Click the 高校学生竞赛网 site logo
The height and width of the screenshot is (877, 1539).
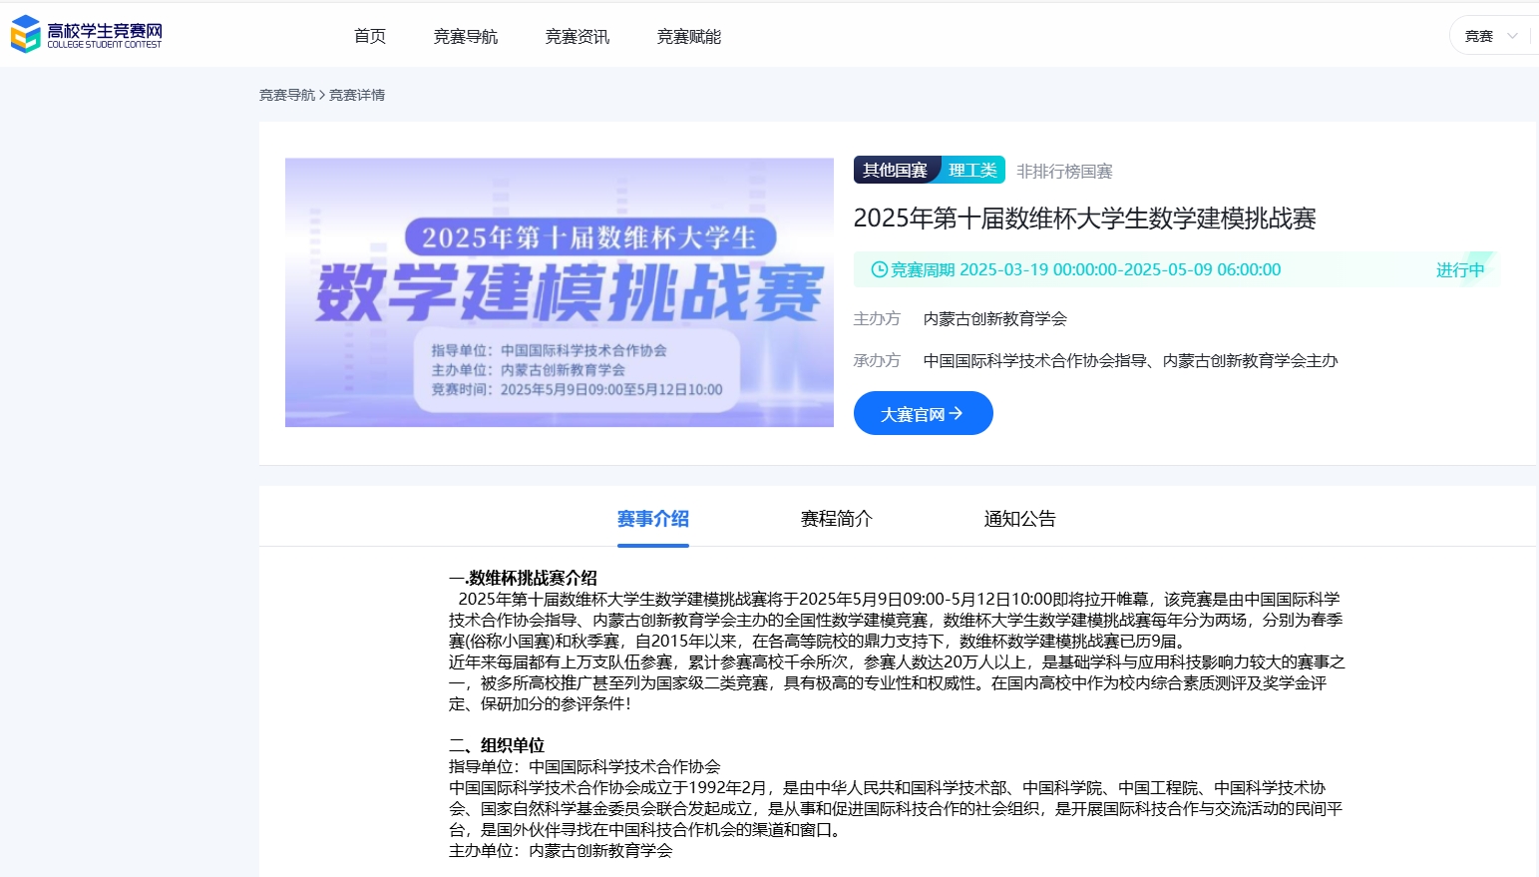coord(86,35)
